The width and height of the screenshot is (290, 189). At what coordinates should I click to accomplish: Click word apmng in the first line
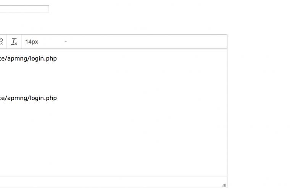pos(18,59)
